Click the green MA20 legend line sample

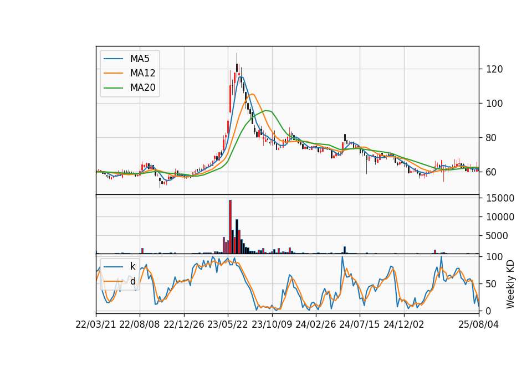tap(113, 88)
